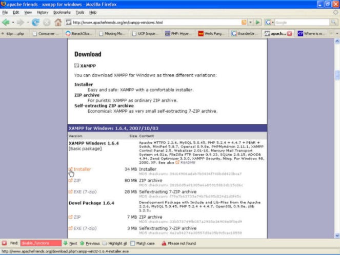This screenshot has height=255, width=340.
Task: Click the green Go arrow button
Action: 257,23
